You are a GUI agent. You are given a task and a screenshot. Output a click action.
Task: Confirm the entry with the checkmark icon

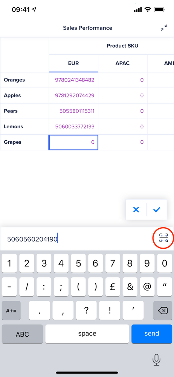pyautogui.click(x=156, y=210)
